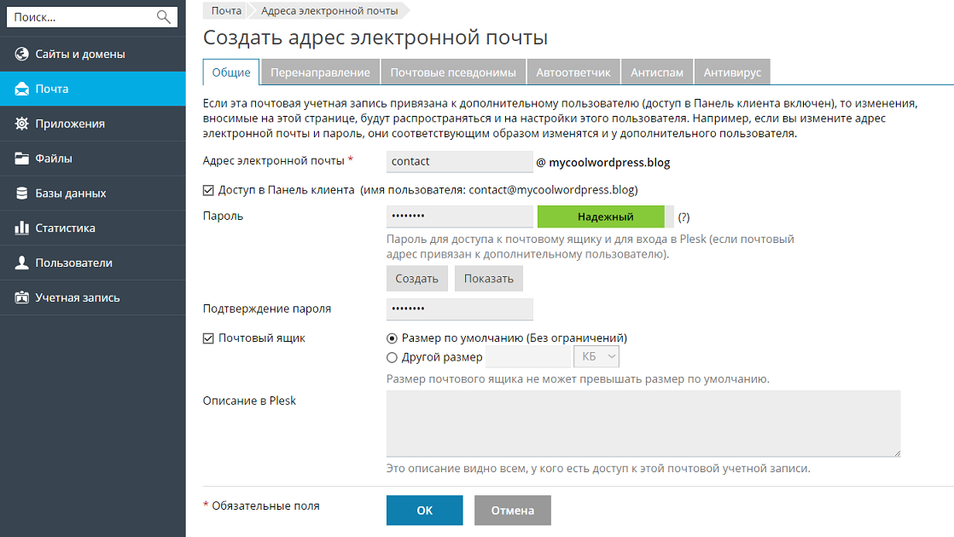Click the envelope icon beside Почта
This screenshot has width=954, height=537.
pyautogui.click(x=22, y=89)
